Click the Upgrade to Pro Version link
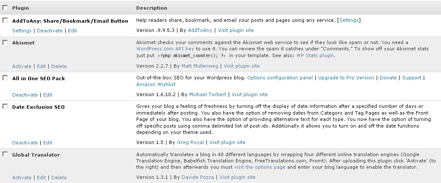Viewport: 441px width, 183px height. pos(346,78)
